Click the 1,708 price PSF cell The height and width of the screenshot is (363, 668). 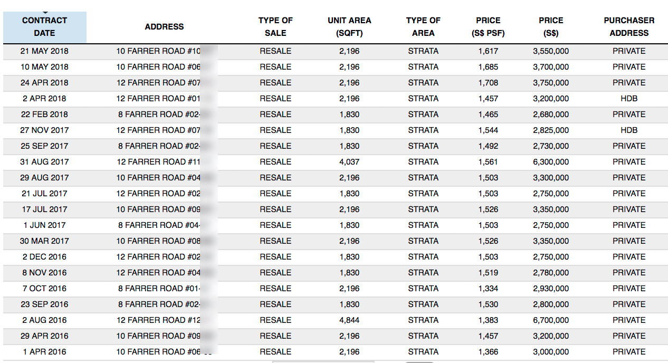coord(488,83)
